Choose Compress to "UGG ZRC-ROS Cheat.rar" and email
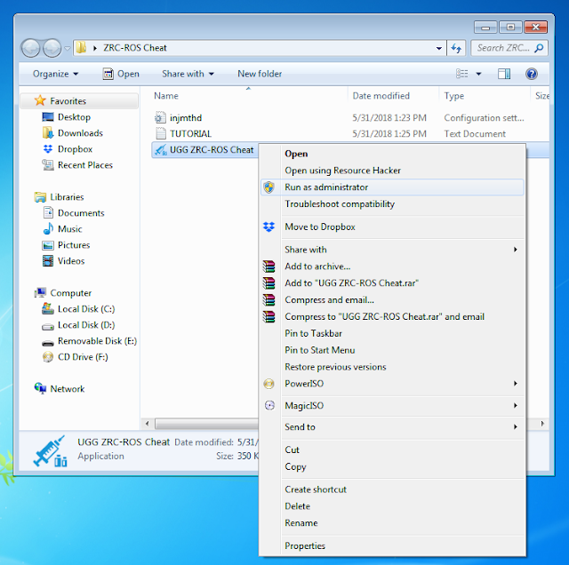 pos(392,316)
